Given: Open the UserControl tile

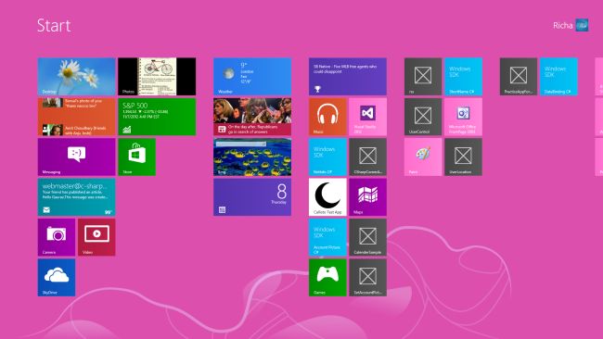Looking at the screenshot, I should (x=423, y=117).
